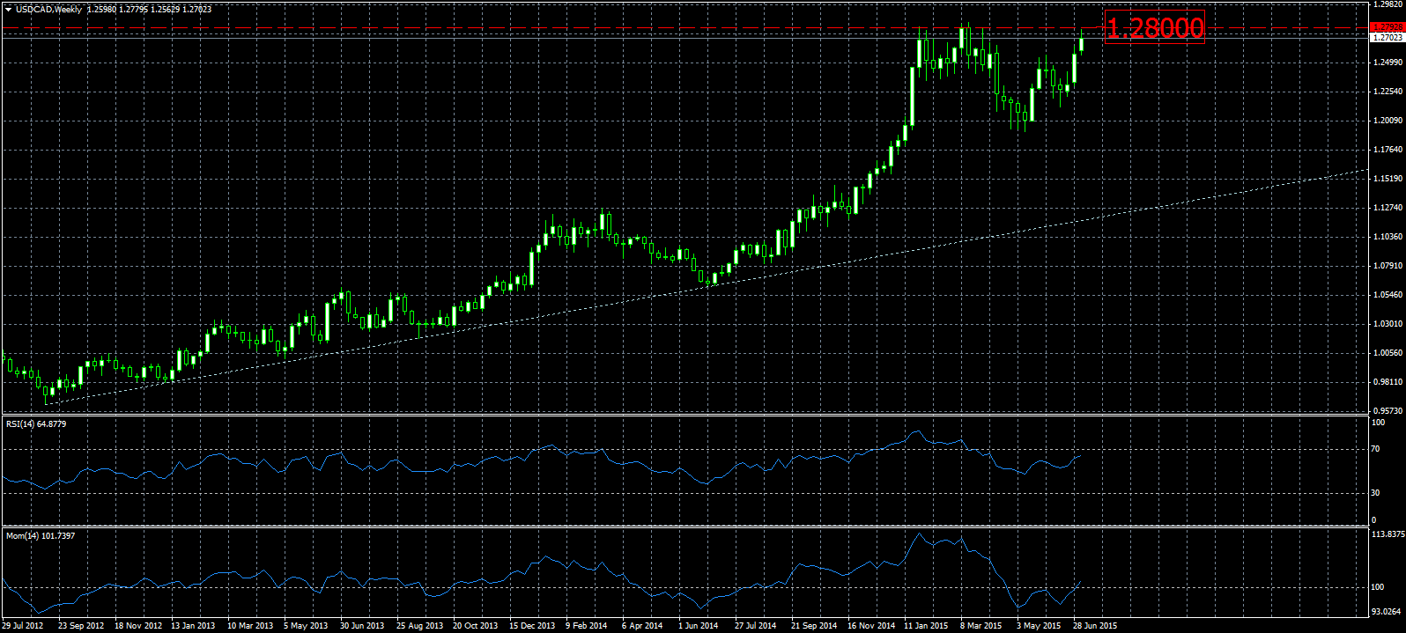Click the 29 Jul 2012 date label
This screenshot has width=1406, height=633.
click(x=23, y=626)
